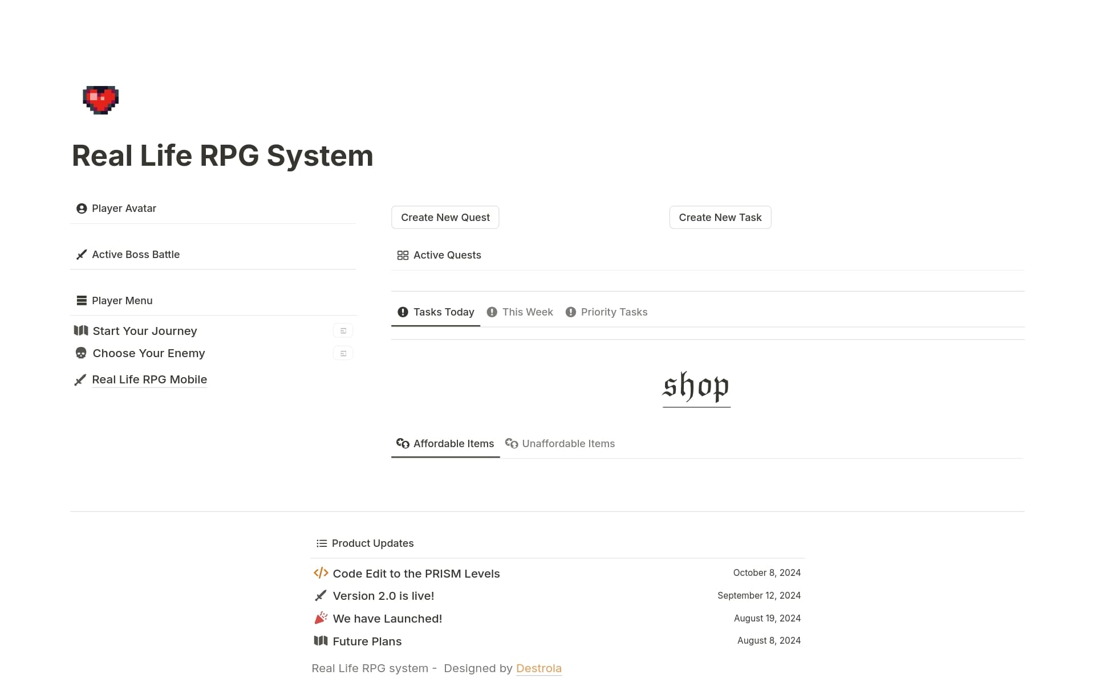This screenshot has height=683, width=1095.
Task: Open side peek for Start Your Journey
Action: pos(343,330)
